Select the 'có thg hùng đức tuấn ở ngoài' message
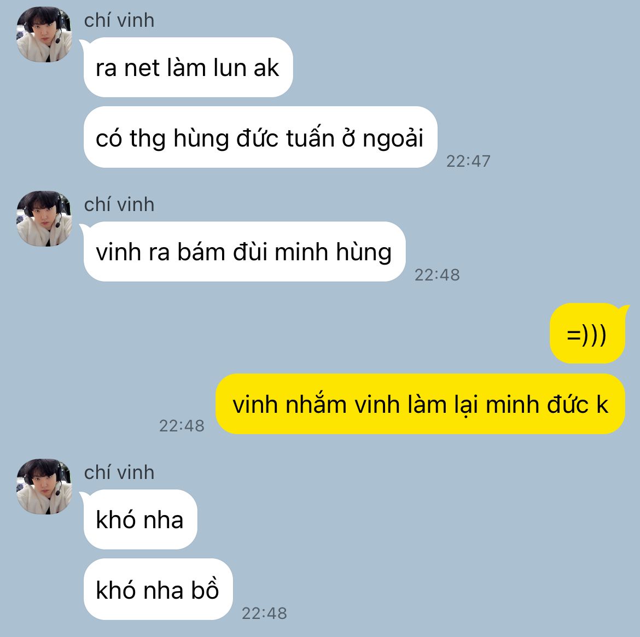 pyautogui.click(x=260, y=137)
